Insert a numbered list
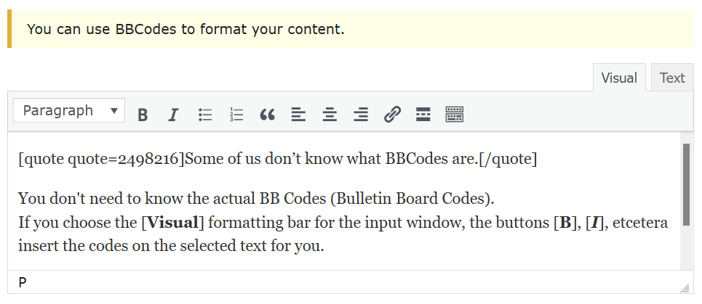 coord(236,115)
